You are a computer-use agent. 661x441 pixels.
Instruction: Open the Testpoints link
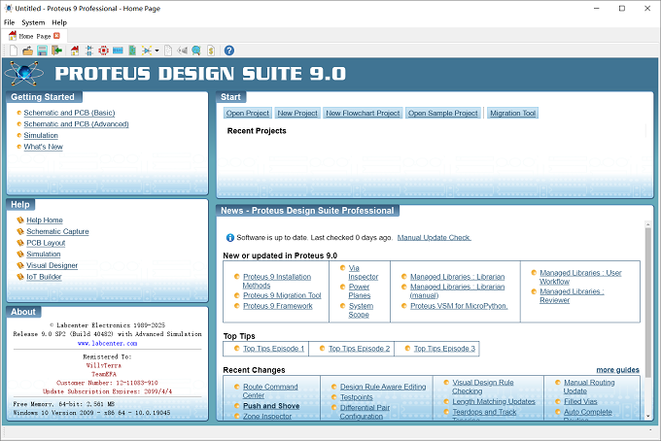click(356, 397)
